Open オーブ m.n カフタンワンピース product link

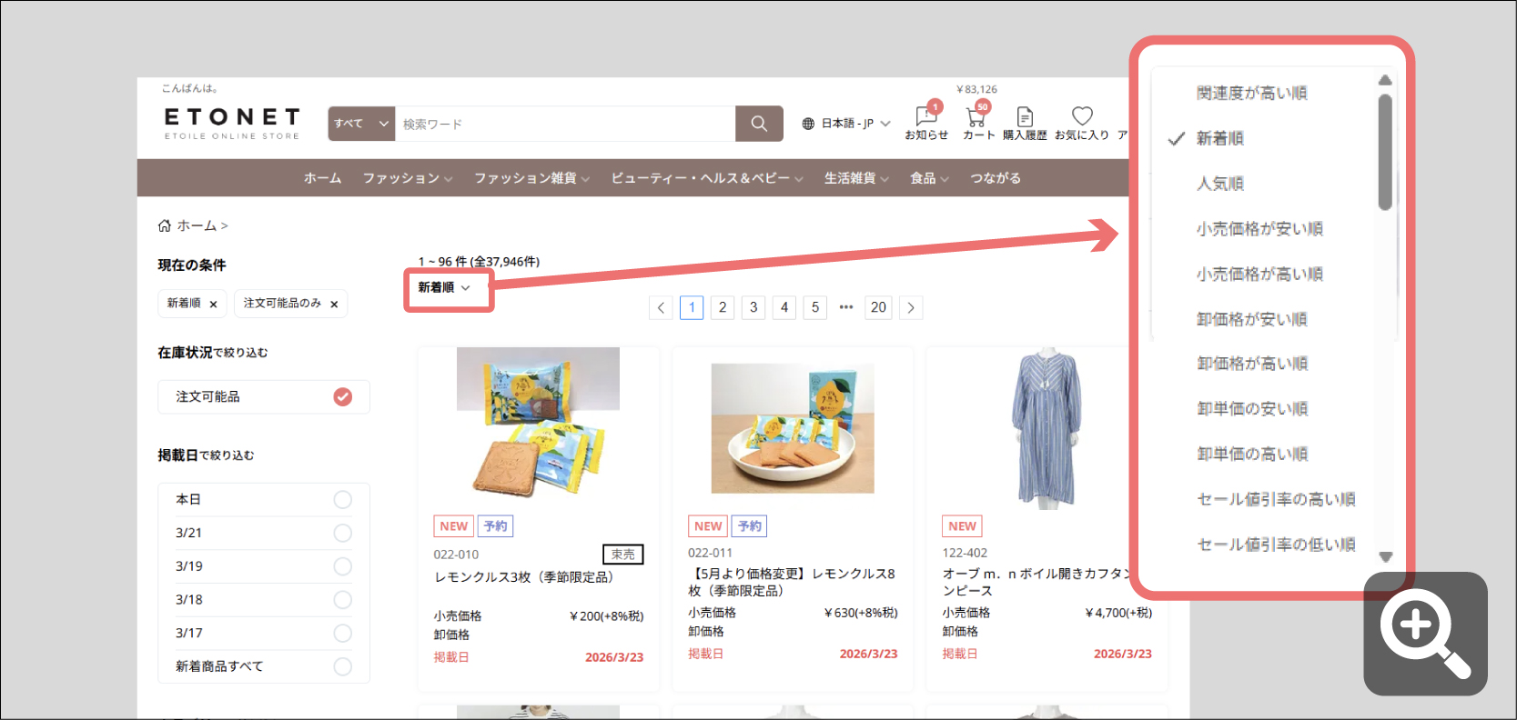pyautogui.click(x=1036, y=582)
